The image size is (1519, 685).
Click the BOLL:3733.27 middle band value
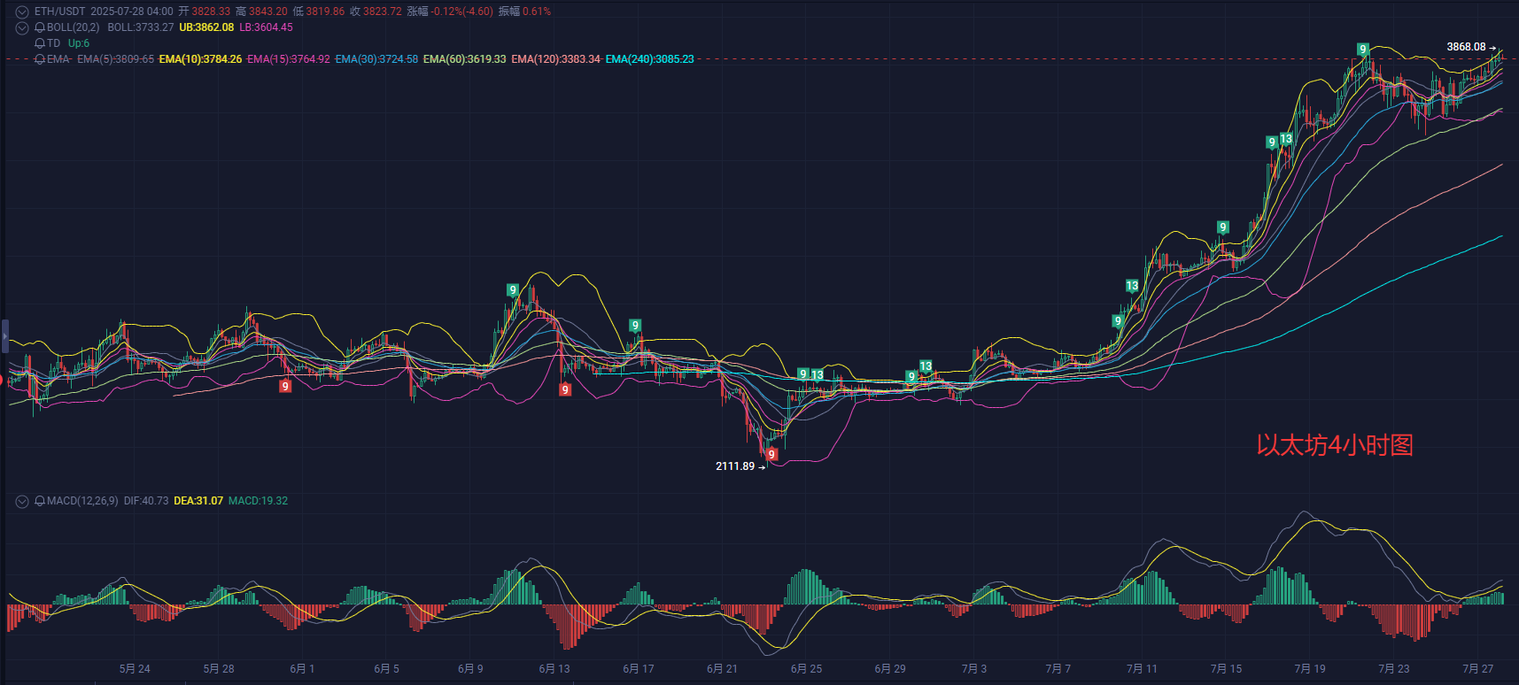click(141, 27)
